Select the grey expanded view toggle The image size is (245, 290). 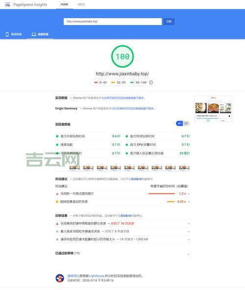point(186,123)
